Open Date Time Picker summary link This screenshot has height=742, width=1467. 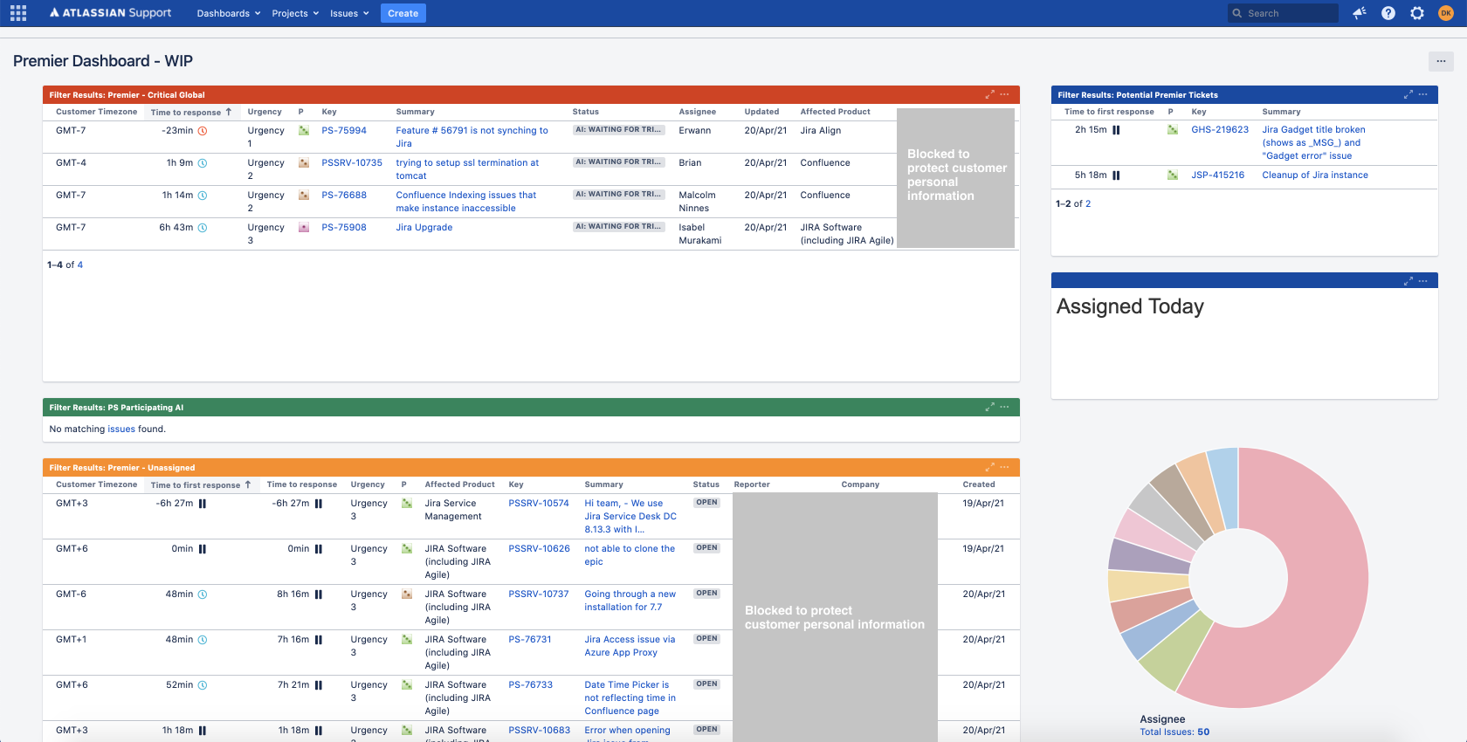tap(630, 698)
